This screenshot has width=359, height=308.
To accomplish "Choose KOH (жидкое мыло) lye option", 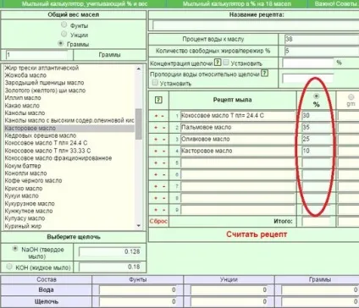I will 9,267.
